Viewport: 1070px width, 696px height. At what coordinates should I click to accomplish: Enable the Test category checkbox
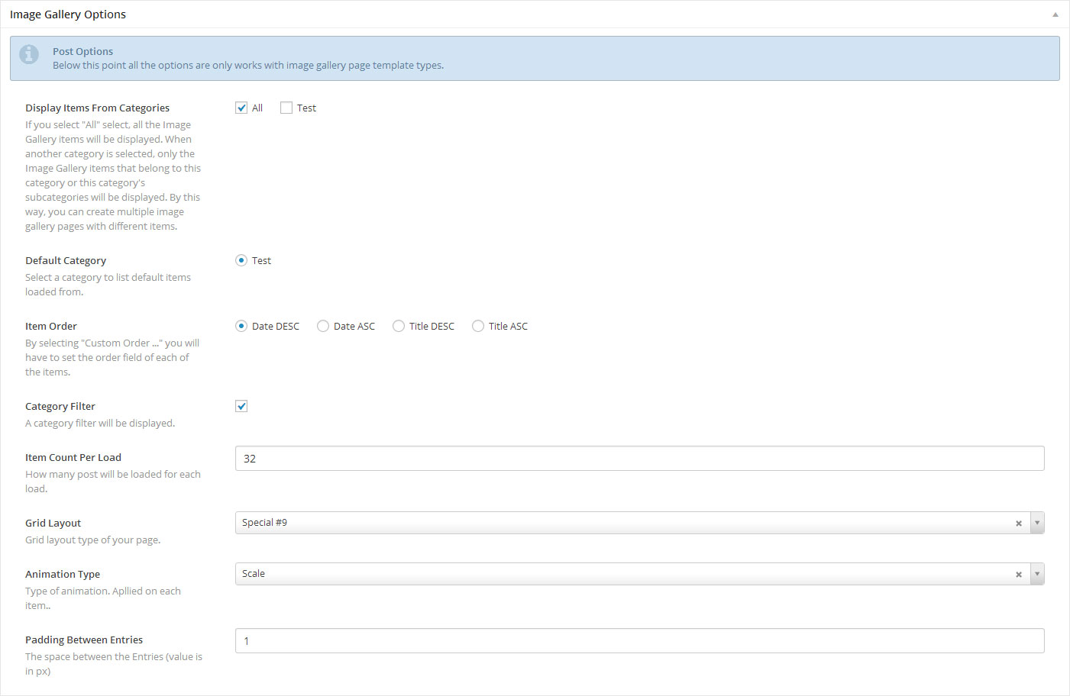(286, 108)
